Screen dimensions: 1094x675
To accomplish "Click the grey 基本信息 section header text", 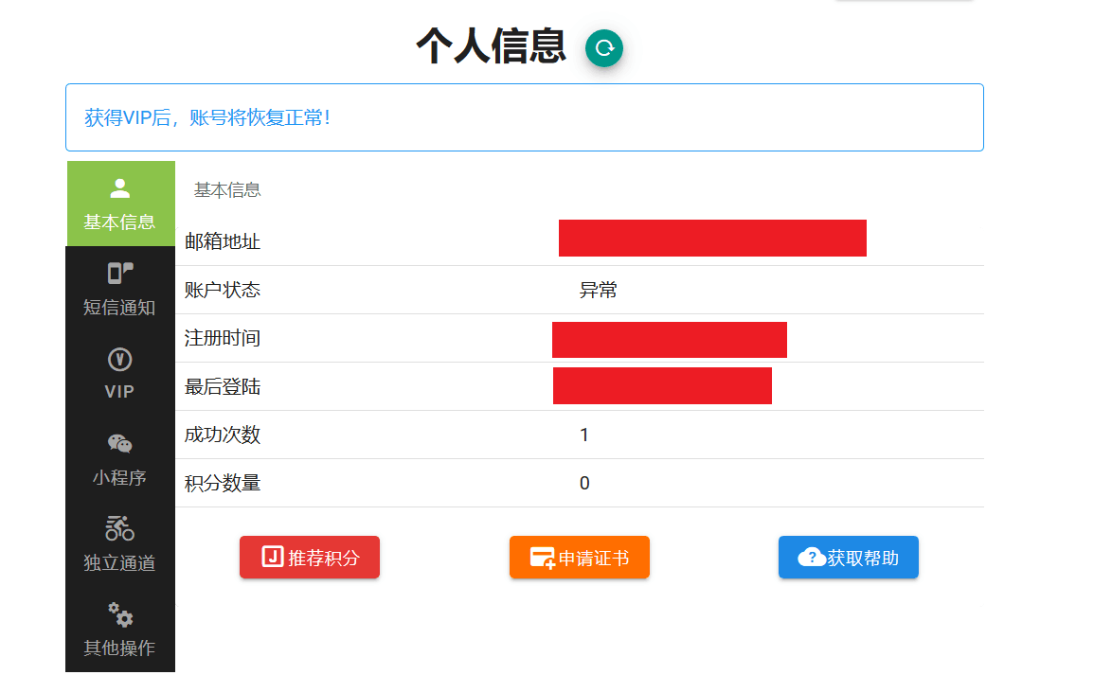I will point(227,190).
